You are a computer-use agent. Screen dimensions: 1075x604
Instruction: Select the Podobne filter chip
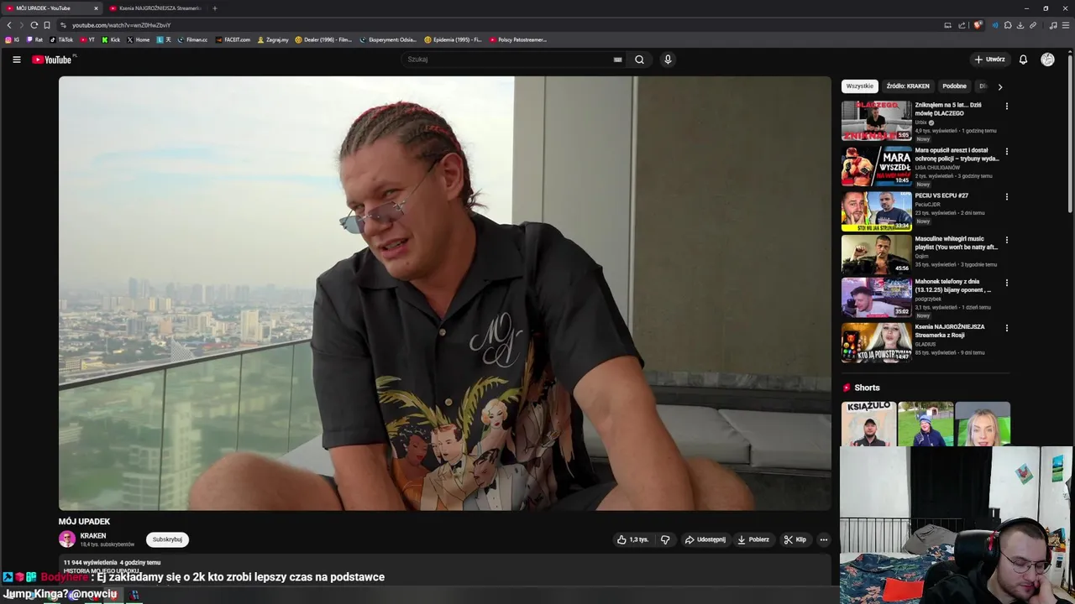click(954, 86)
